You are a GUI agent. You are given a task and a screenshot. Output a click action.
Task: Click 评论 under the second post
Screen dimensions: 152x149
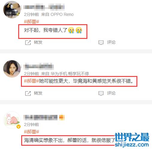point(111,93)
